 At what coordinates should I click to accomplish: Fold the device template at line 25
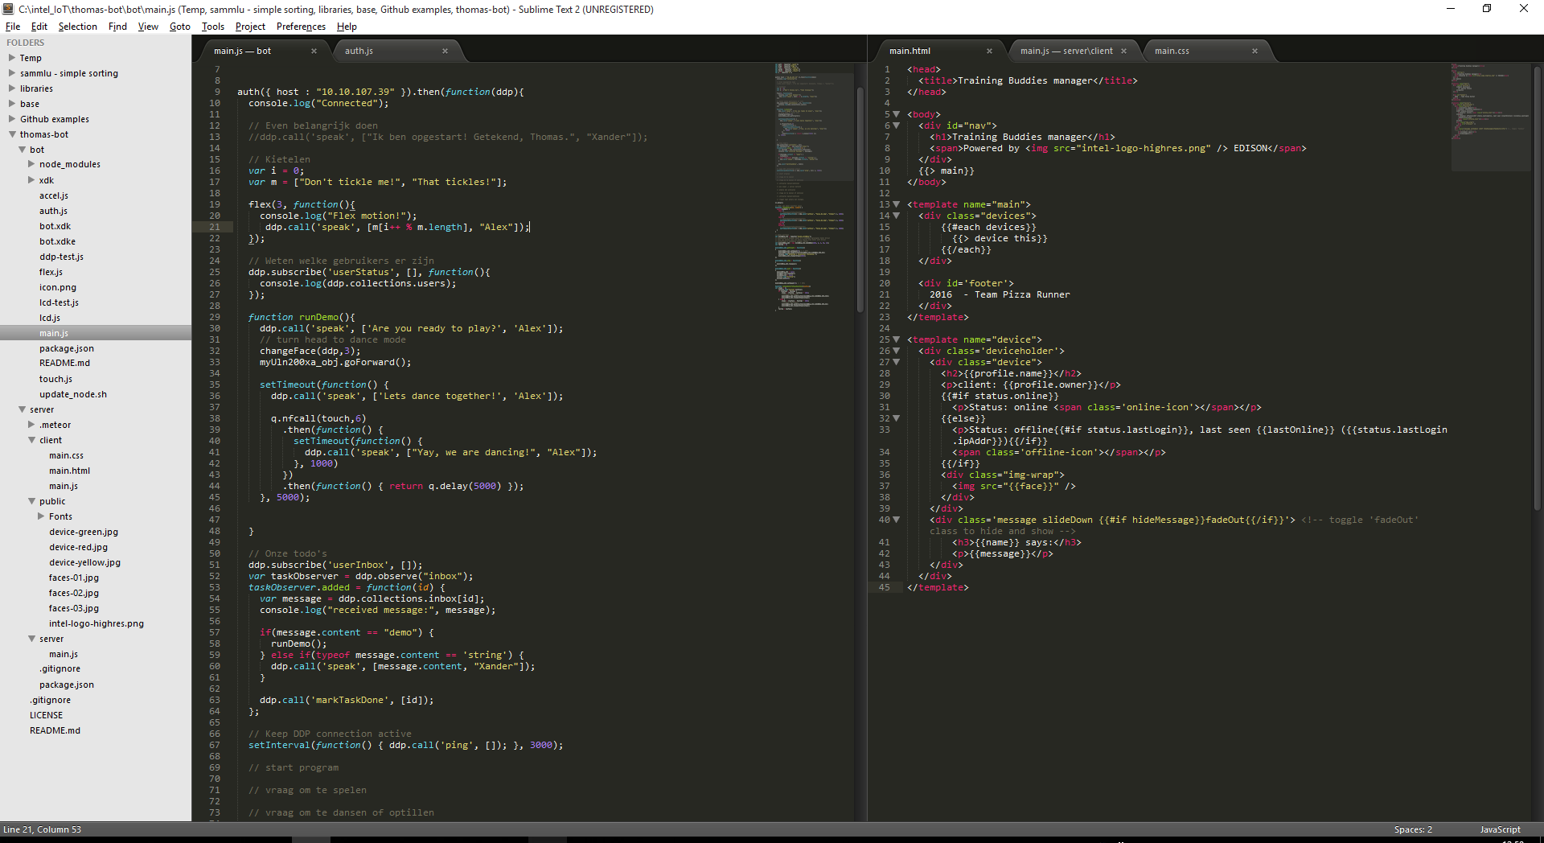pos(897,339)
